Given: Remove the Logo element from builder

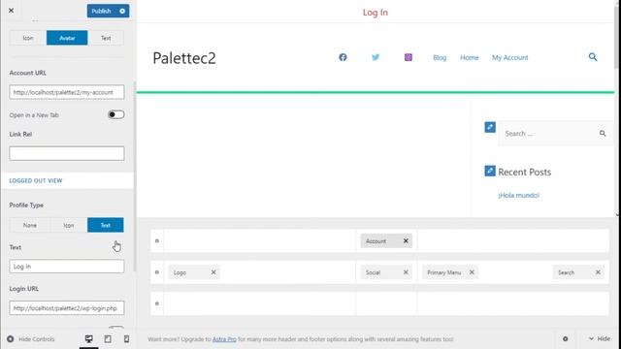Looking at the screenshot, I should click(x=213, y=272).
